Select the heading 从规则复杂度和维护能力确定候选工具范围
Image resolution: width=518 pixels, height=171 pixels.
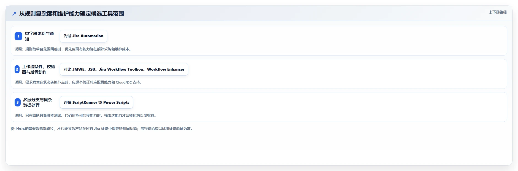[x=72, y=14]
